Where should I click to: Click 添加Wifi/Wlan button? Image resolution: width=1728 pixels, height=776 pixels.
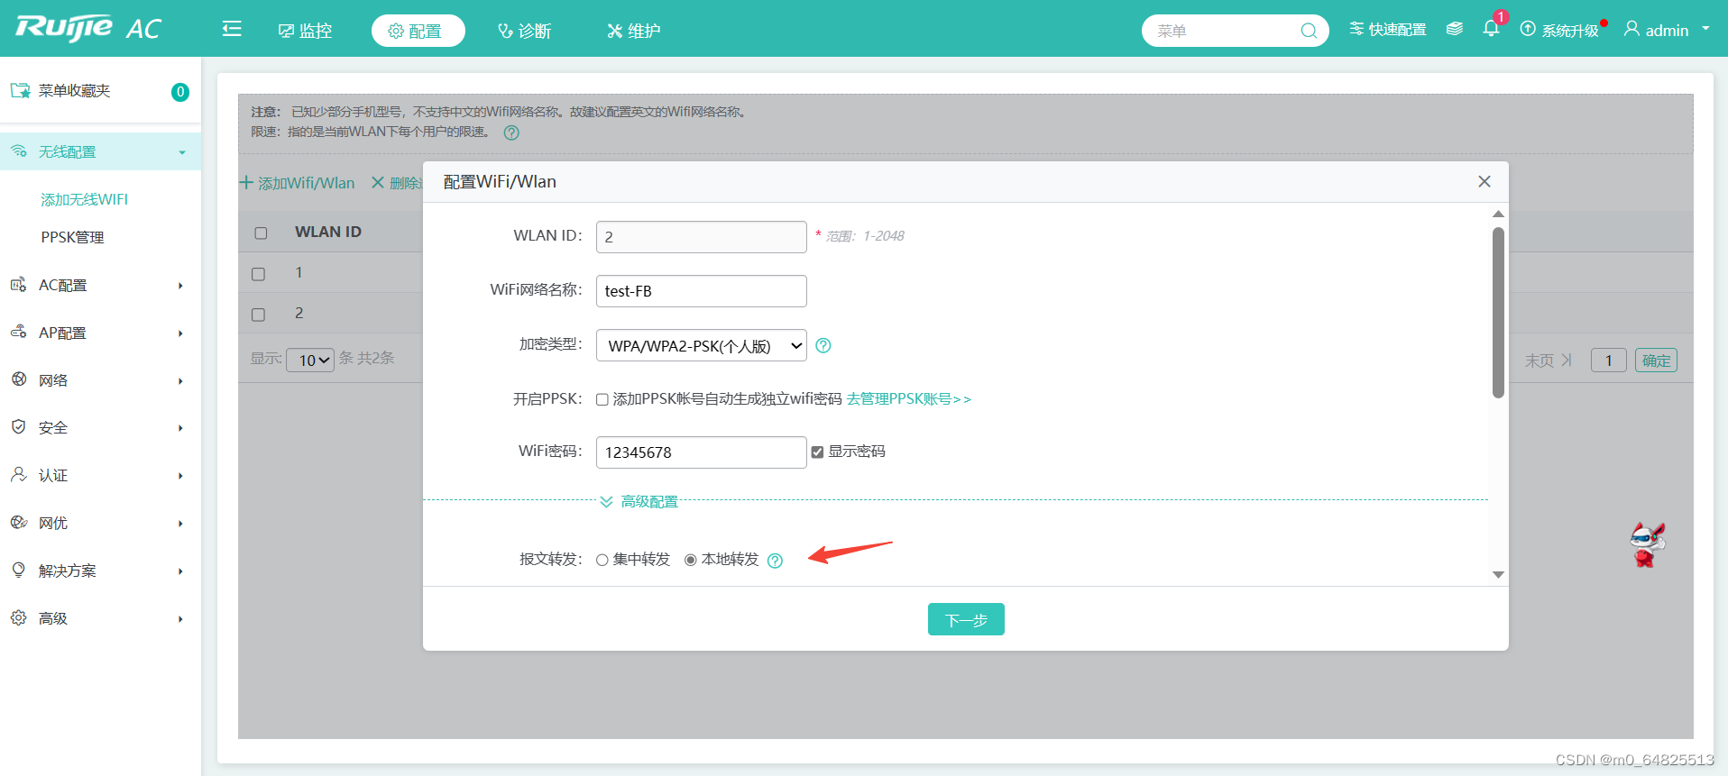tap(297, 183)
